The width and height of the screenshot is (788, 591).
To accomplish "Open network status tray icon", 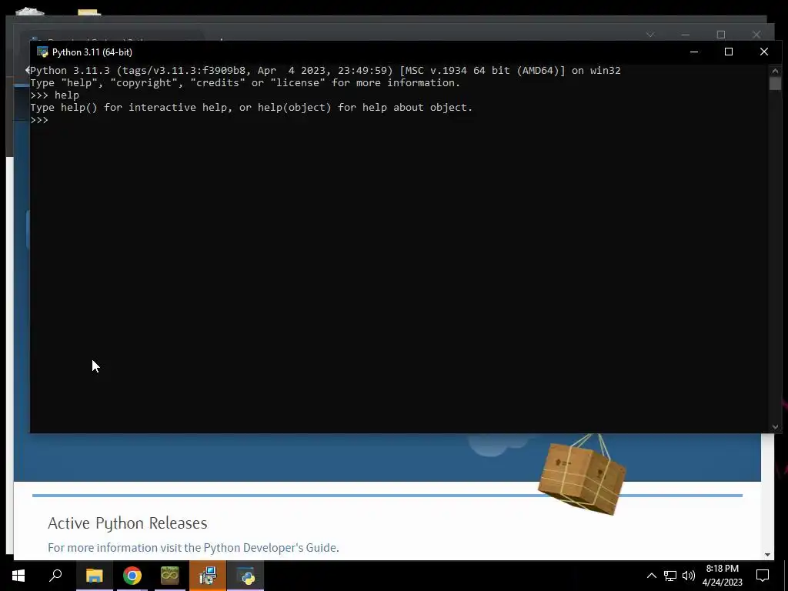I will click(x=670, y=576).
